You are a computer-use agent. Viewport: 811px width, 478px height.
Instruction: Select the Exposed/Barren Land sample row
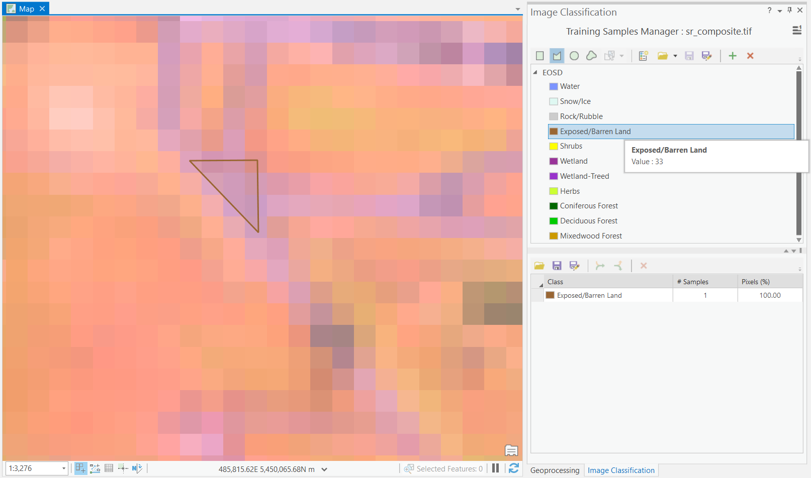pos(589,295)
